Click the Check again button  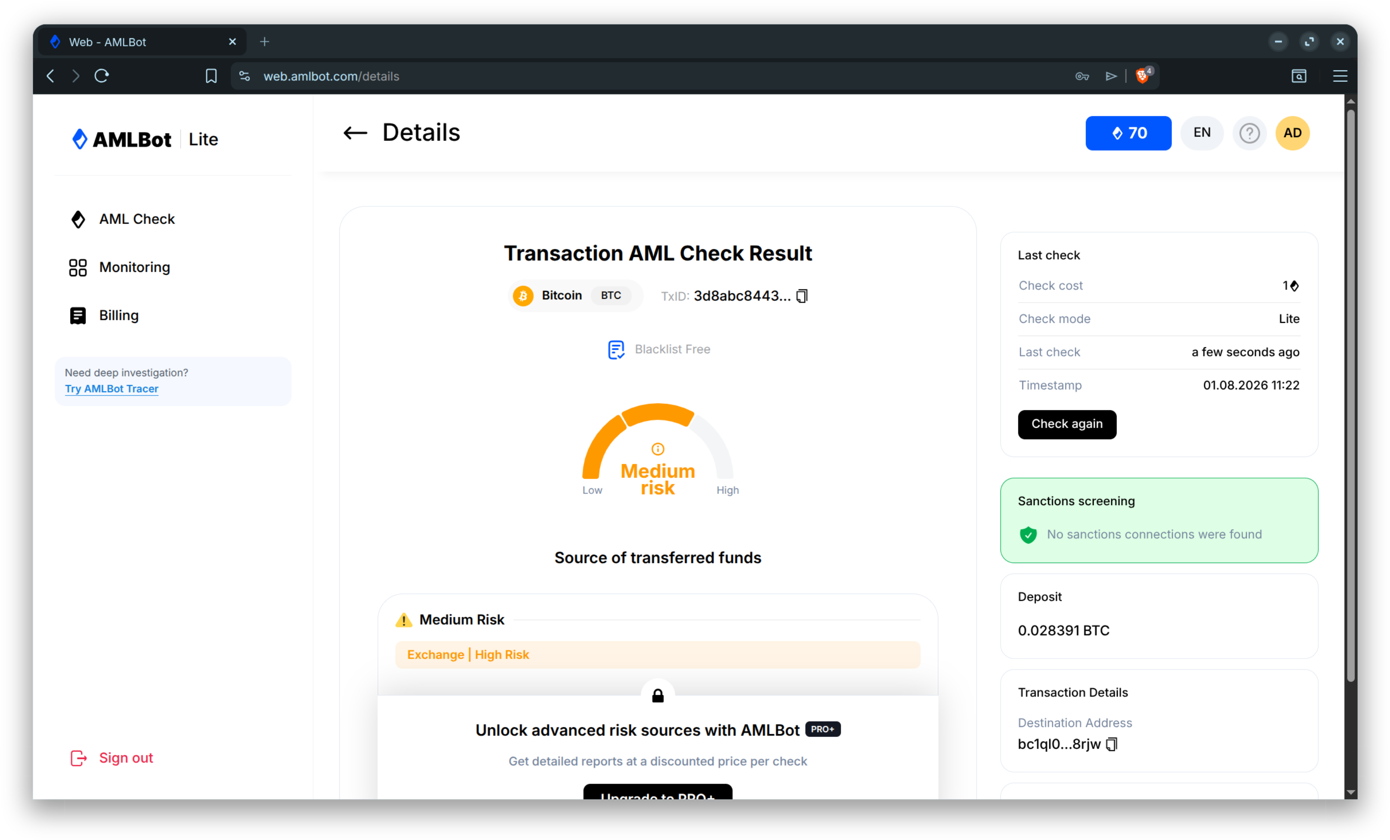click(1067, 424)
